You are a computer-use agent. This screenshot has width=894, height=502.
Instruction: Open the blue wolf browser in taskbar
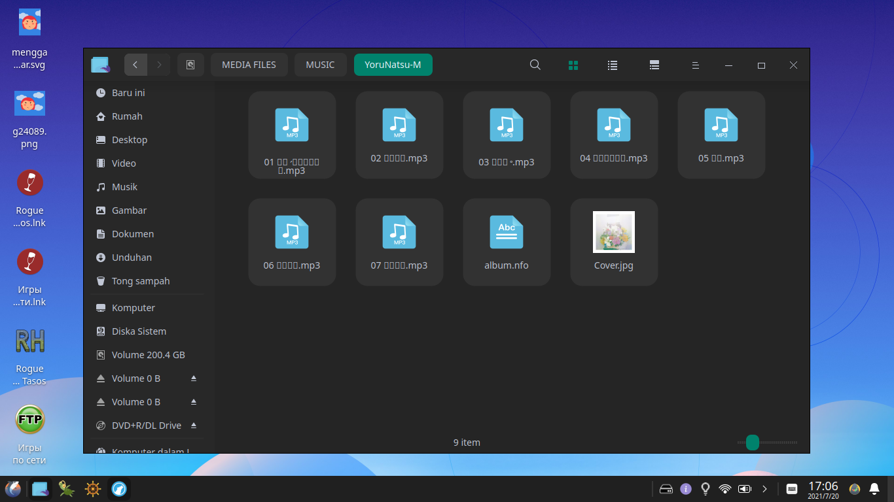point(119,488)
